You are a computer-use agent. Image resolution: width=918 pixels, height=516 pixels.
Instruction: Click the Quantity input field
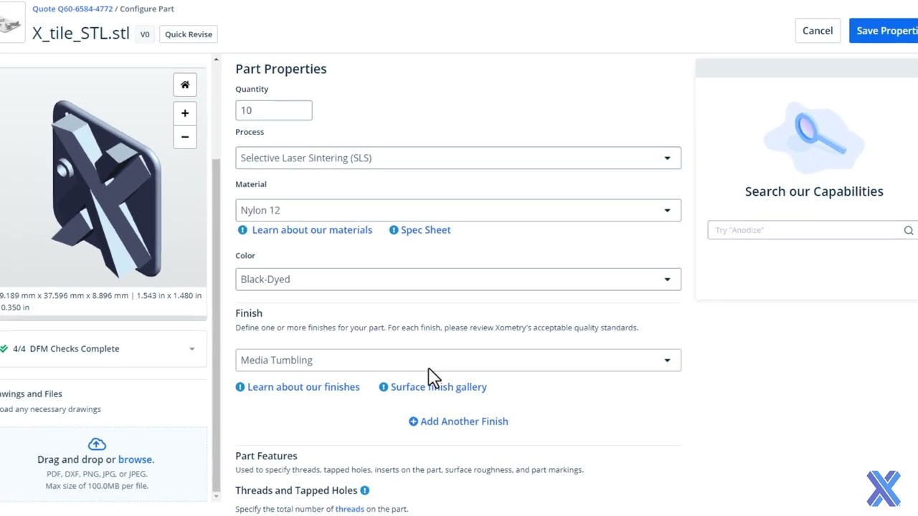[x=273, y=110]
